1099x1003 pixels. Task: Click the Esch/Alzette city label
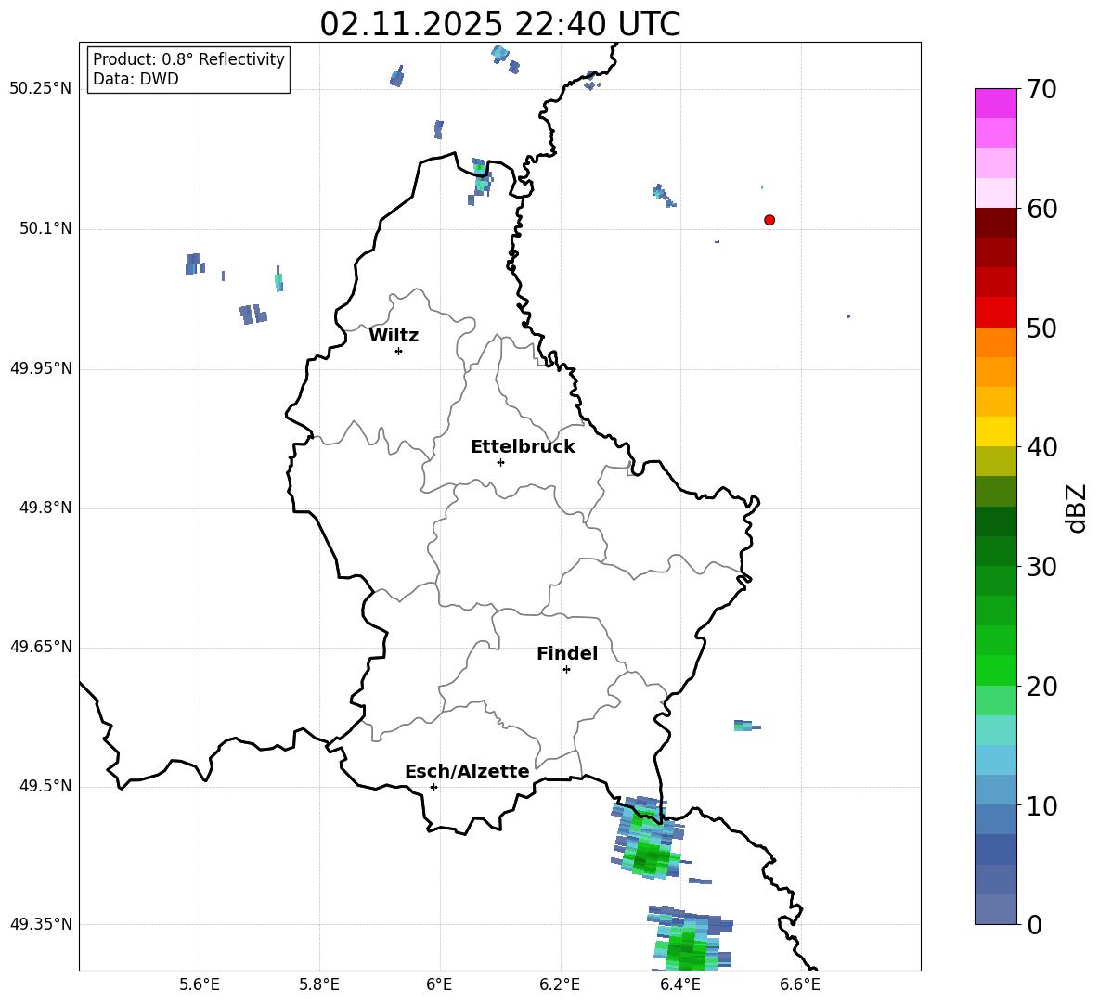(467, 771)
